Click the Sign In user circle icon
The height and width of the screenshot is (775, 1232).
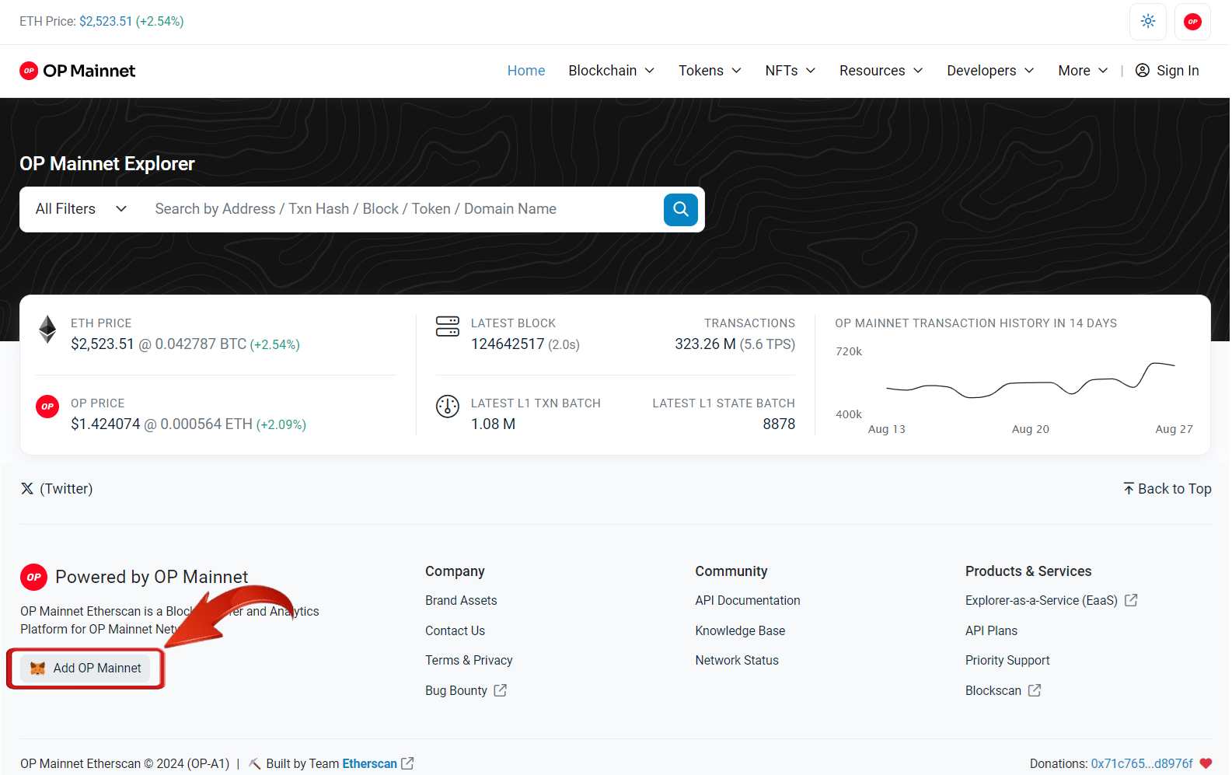pyautogui.click(x=1143, y=71)
